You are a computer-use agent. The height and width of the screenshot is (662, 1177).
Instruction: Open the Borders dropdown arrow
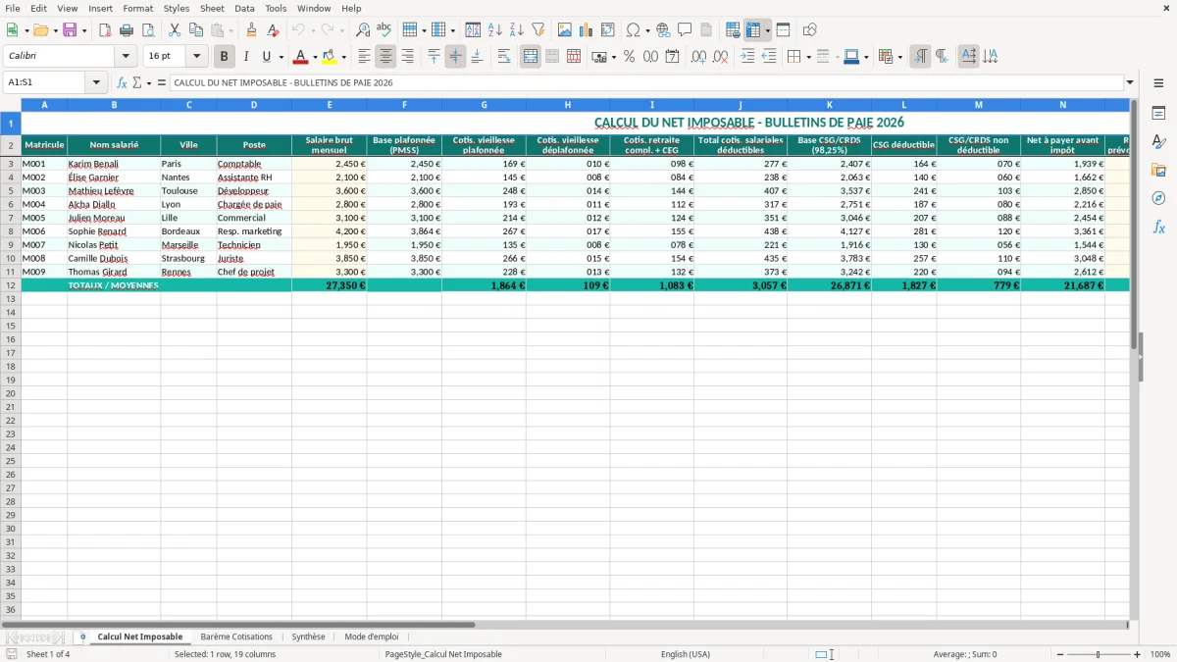pyautogui.click(x=808, y=57)
